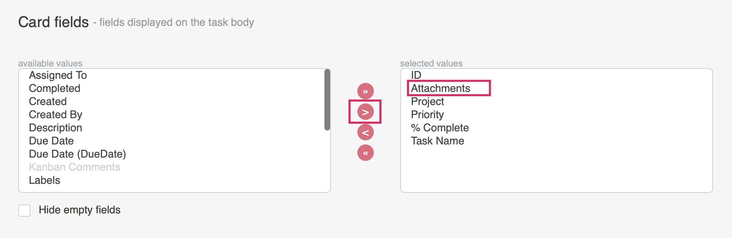The width and height of the screenshot is (732, 238).
Task: Select 'Task Name' in selected values
Action: point(437,141)
